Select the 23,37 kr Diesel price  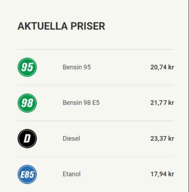(162, 138)
